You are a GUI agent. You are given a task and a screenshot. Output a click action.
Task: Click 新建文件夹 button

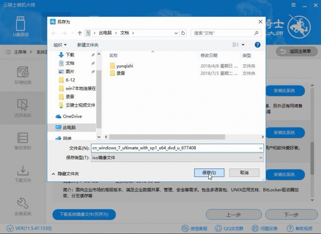(x=87, y=45)
